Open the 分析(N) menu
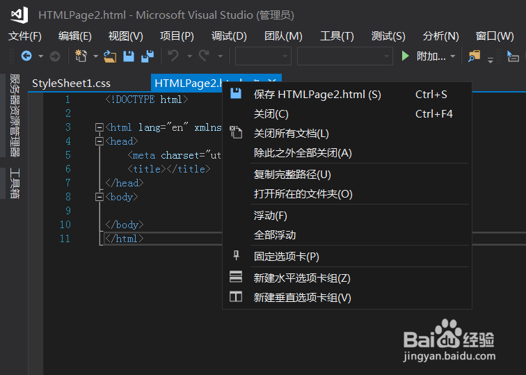Screen dimensions: 526x375 (440, 36)
